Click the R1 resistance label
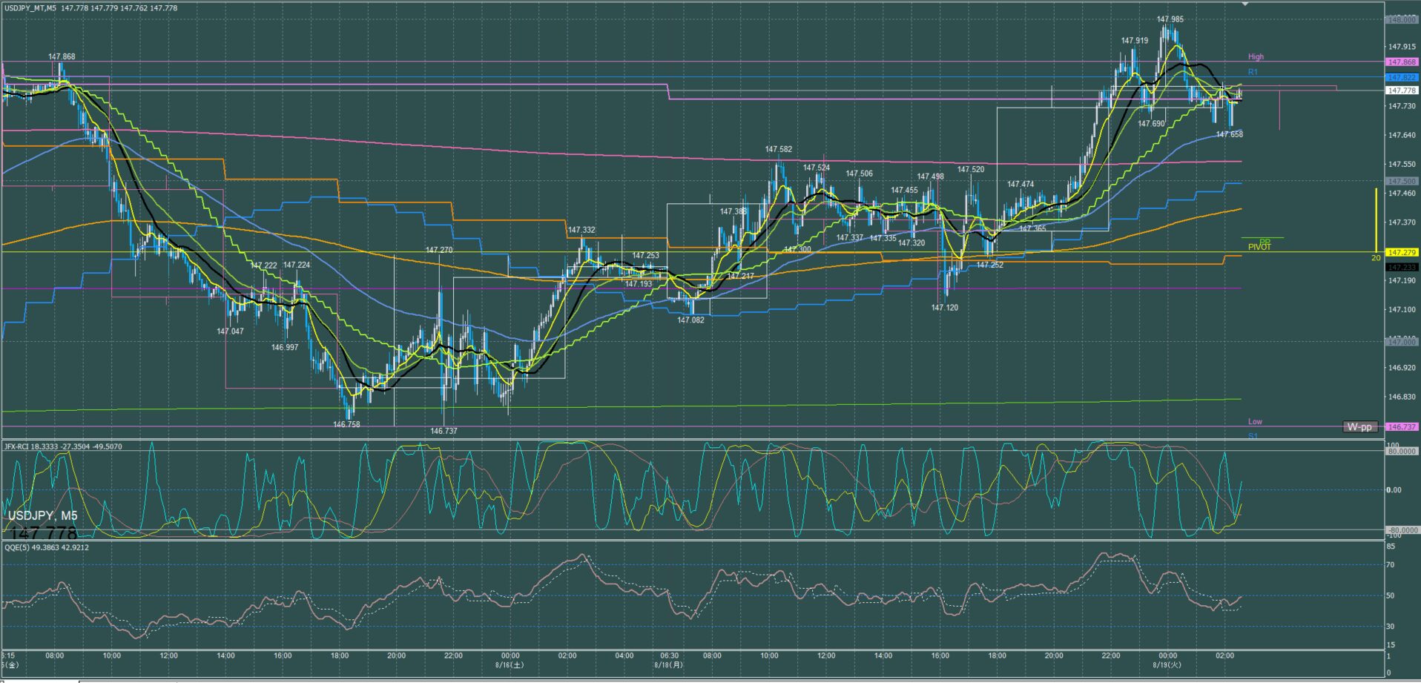1421x683 pixels. [x=1253, y=72]
